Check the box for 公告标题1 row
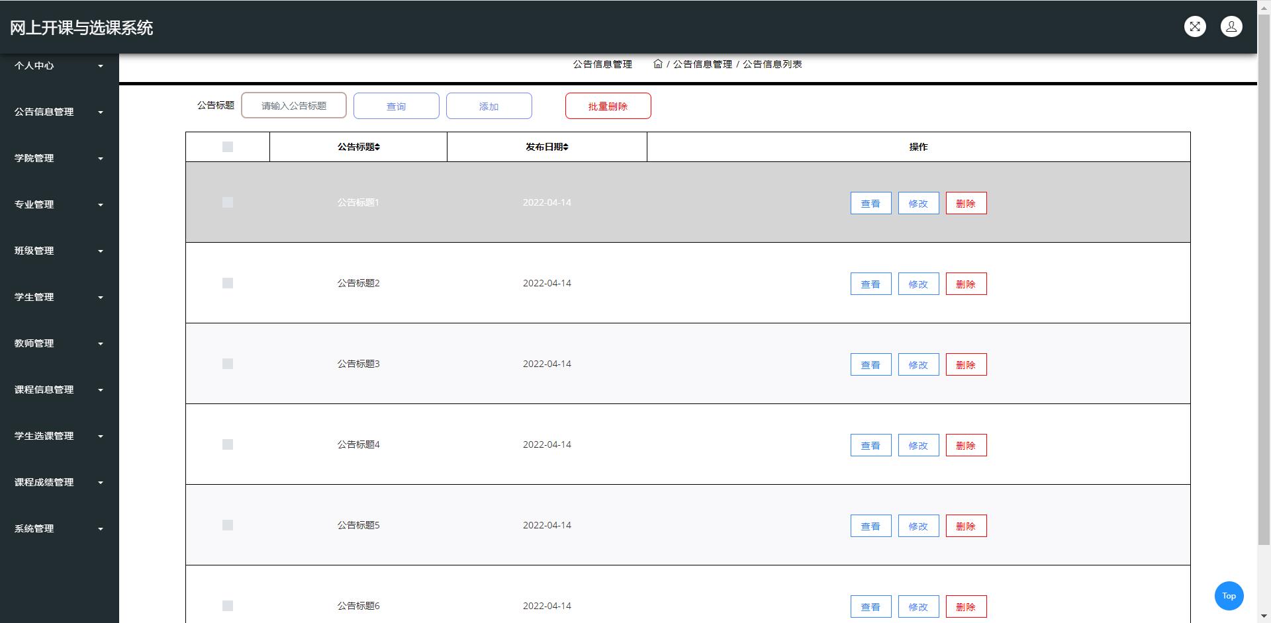The width and height of the screenshot is (1271, 623). pyautogui.click(x=228, y=202)
